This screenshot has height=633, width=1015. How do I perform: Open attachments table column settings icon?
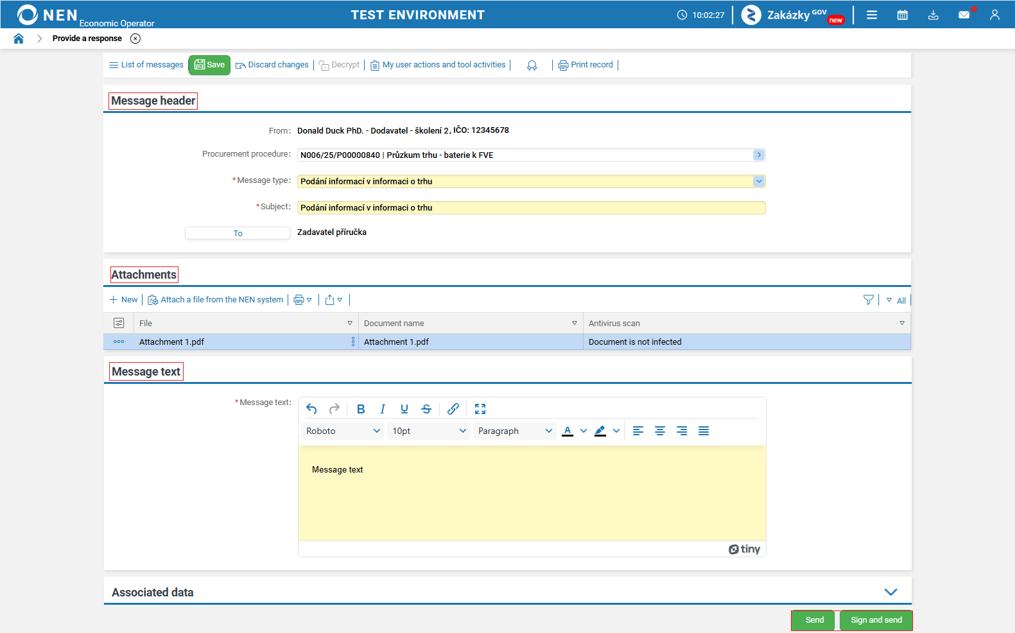point(119,323)
